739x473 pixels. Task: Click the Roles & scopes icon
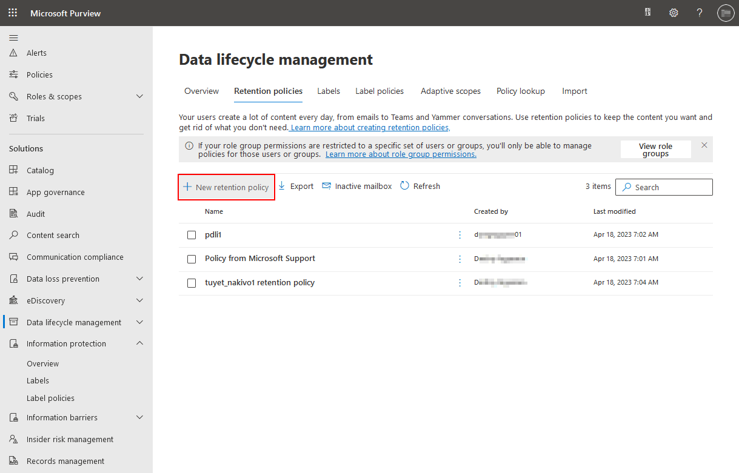tap(13, 96)
